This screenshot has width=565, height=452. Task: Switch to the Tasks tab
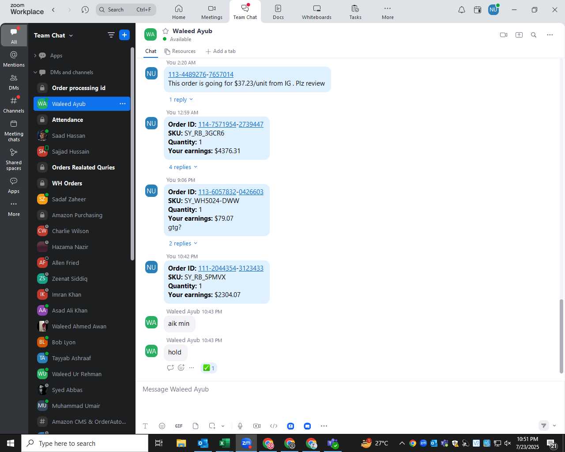coord(355,12)
